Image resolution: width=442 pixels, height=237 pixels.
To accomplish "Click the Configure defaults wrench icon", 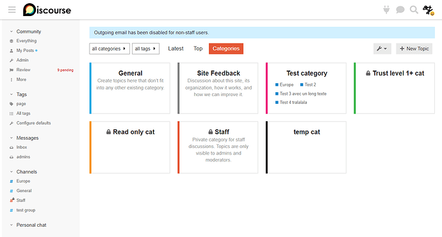I will tap(12, 123).
